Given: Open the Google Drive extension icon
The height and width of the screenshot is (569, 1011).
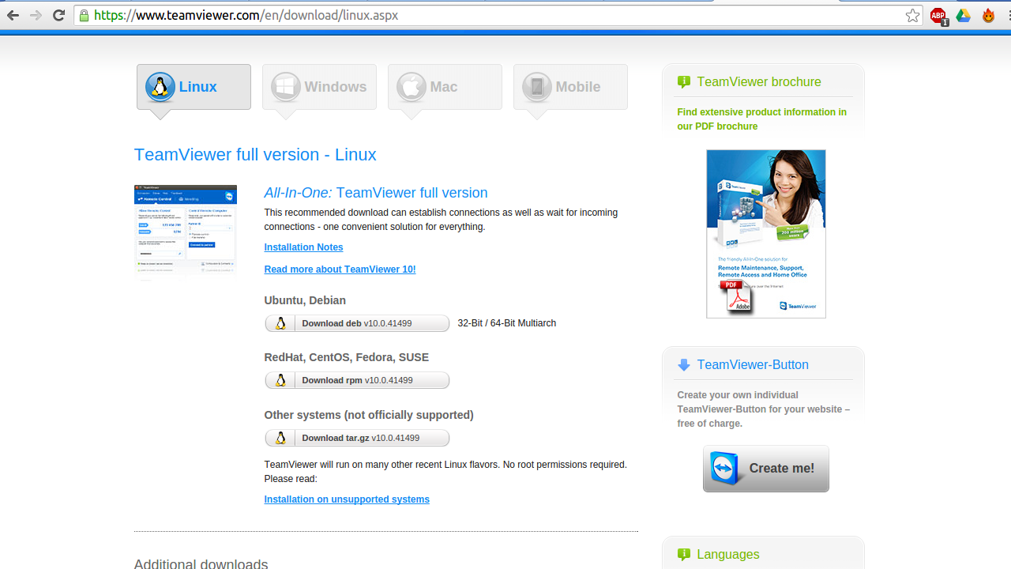Looking at the screenshot, I should (963, 15).
